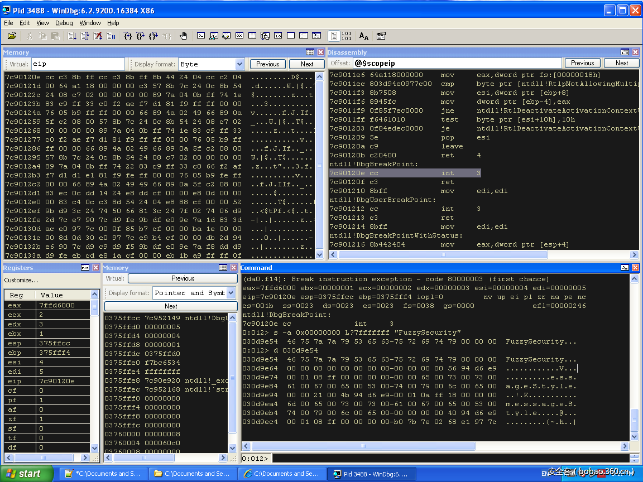The height and width of the screenshot is (482, 643).
Task: Open the Pointer and Symbol format dropdown
Action: click(x=232, y=293)
